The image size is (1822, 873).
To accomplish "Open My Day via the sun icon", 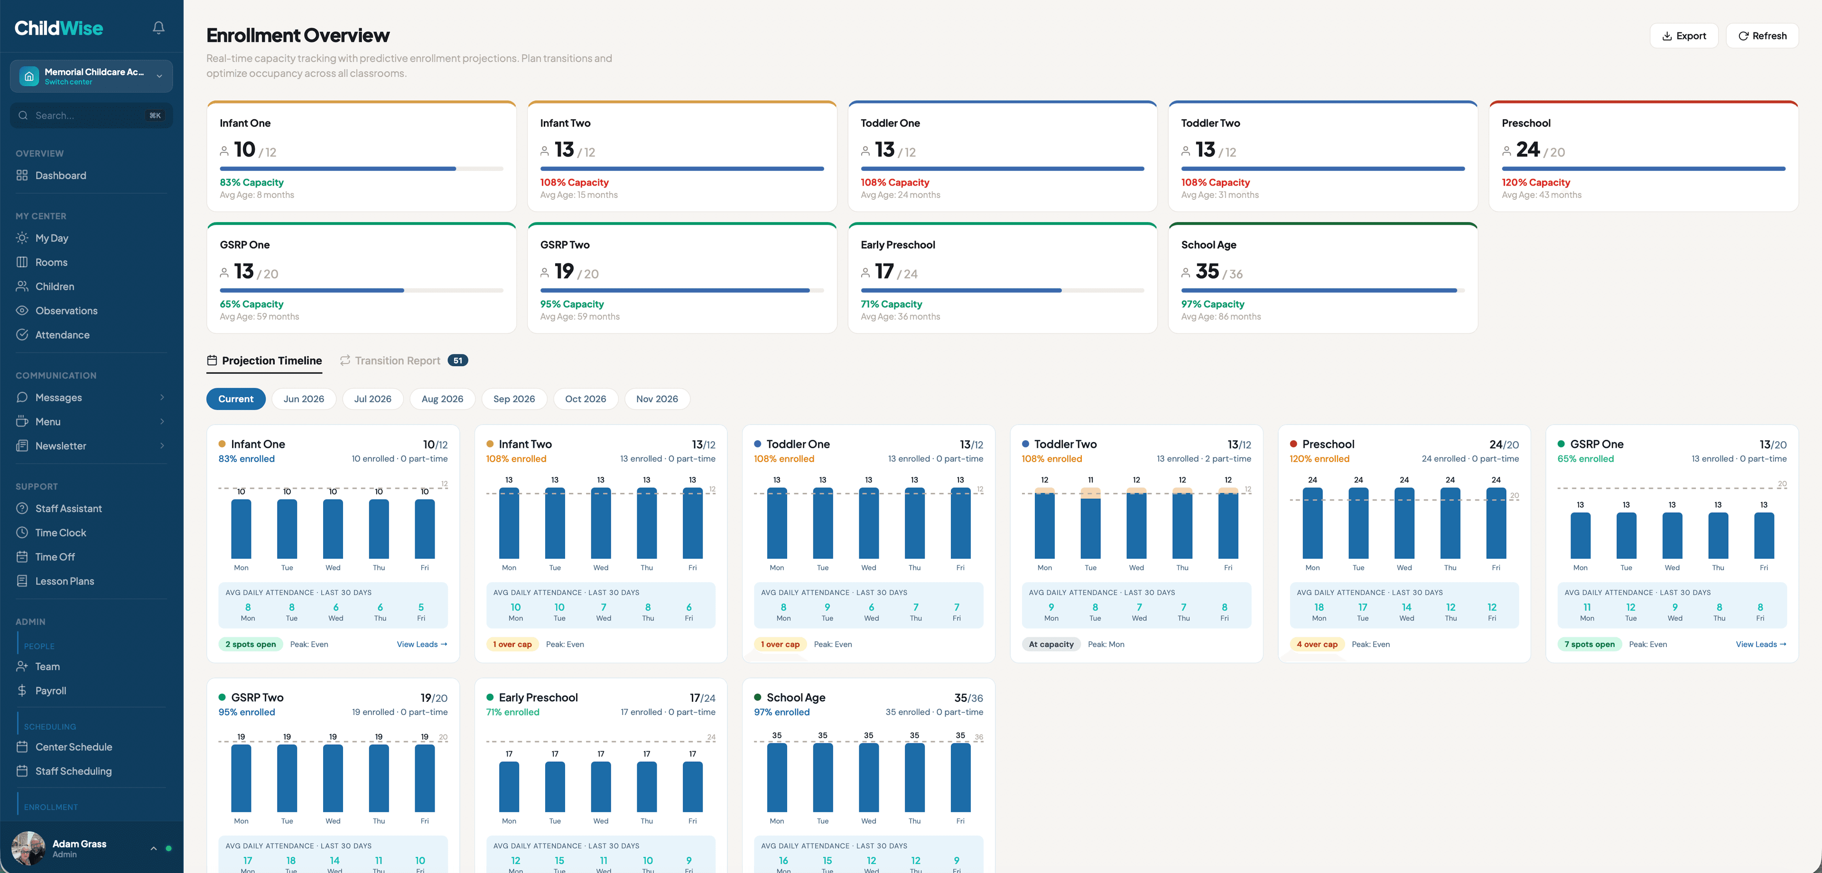I will 22,238.
